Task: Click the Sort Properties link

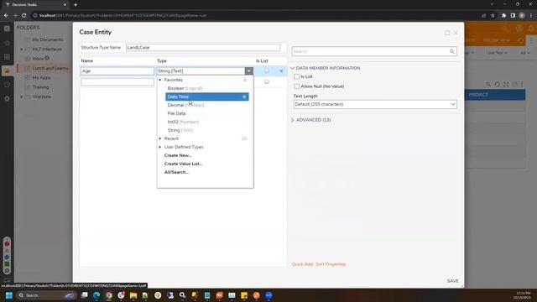Action: click(x=331, y=264)
